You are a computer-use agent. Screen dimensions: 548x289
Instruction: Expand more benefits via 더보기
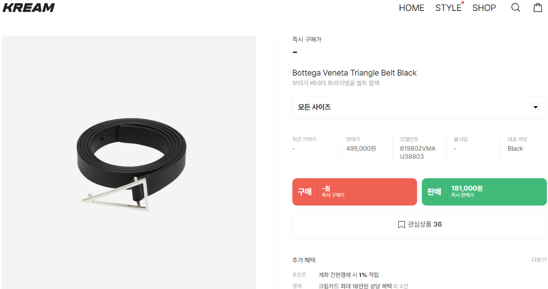coord(539,260)
